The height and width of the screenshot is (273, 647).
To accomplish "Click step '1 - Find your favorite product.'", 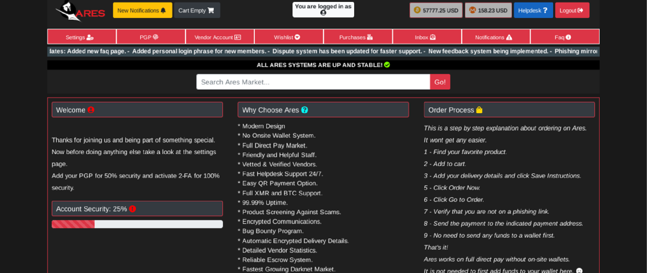I will (x=465, y=152).
